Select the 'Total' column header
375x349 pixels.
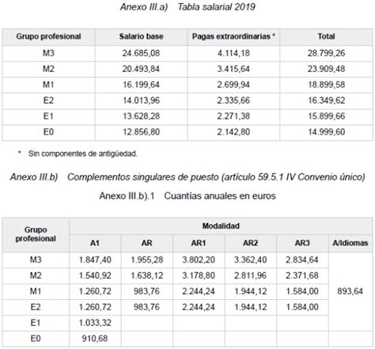point(326,36)
